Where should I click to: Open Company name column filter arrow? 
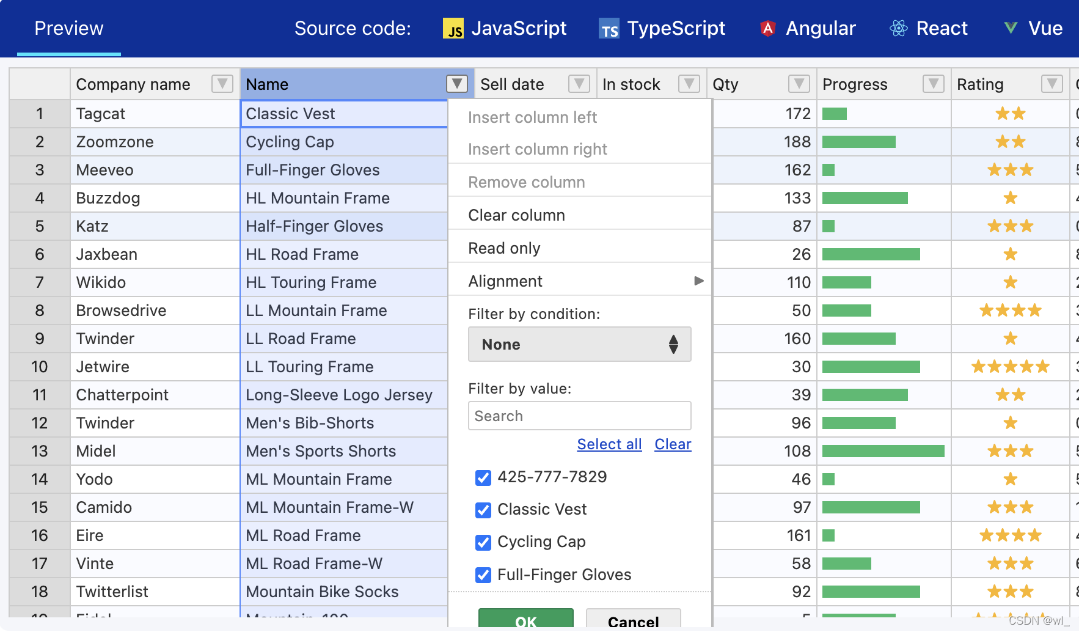pyautogui.click(x=222, y=84)
